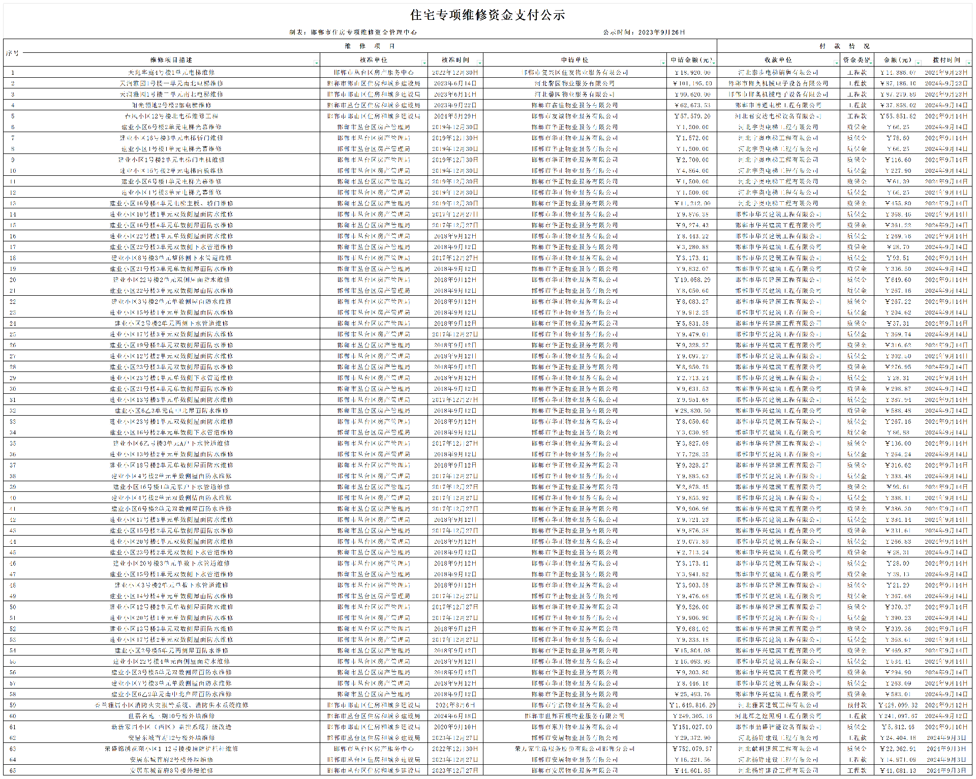The width and height of the screenshot is (976, 779).
Task: Click the 制表 line naming 邯郸市住房专项维修资金管理中心
Action: pyautogui.click(x=353, y=32)
